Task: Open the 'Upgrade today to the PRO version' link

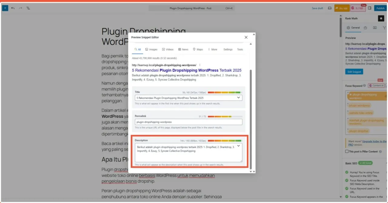Action: click(x=374, y=141)
